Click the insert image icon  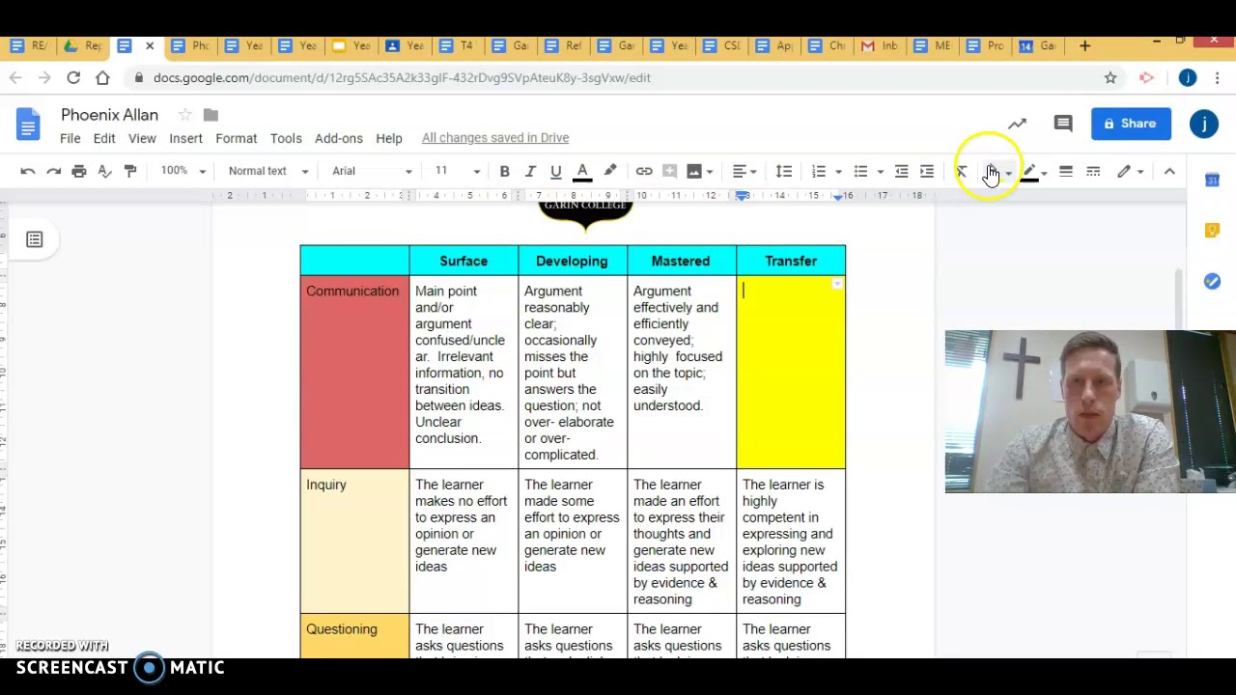tap(694, 171)
